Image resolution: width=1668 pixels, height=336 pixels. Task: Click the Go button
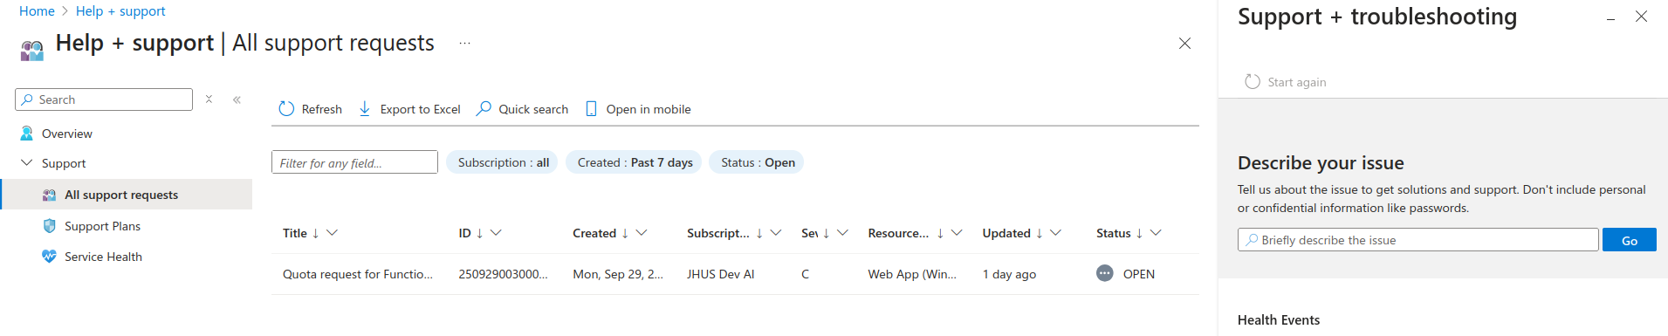pos(1629,240)
